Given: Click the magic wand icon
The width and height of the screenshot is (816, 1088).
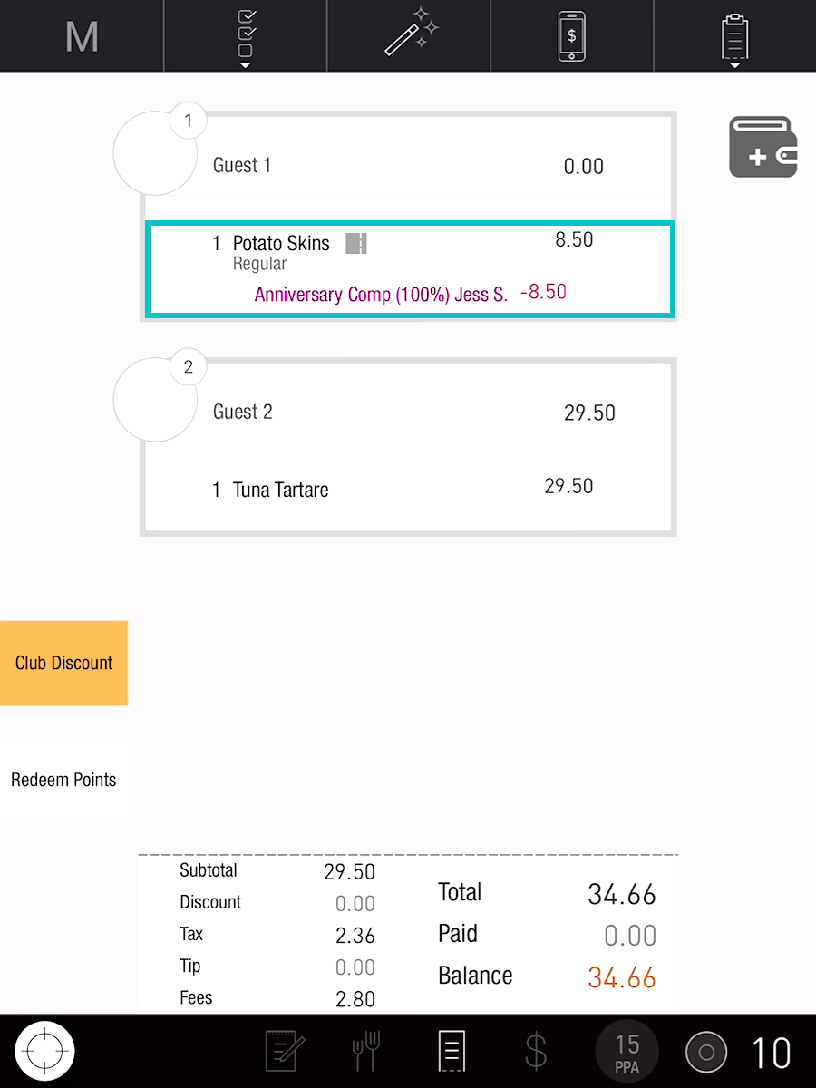Looking at the screenshot, I should [x=409, y=36].
